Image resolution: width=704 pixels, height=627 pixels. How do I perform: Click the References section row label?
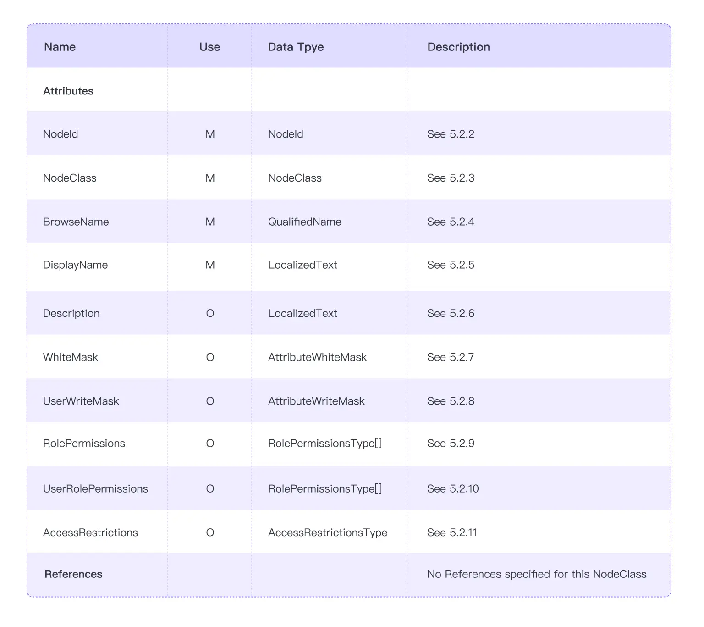pos(73,574)
